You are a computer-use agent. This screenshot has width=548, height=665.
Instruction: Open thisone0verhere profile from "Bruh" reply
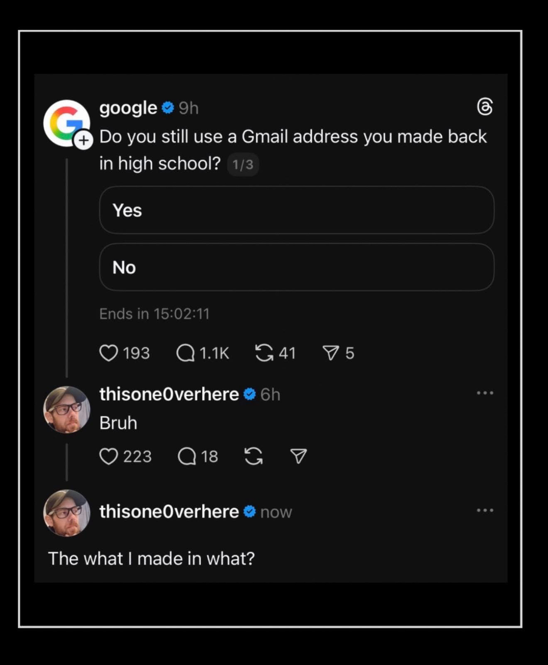[169, 394]
